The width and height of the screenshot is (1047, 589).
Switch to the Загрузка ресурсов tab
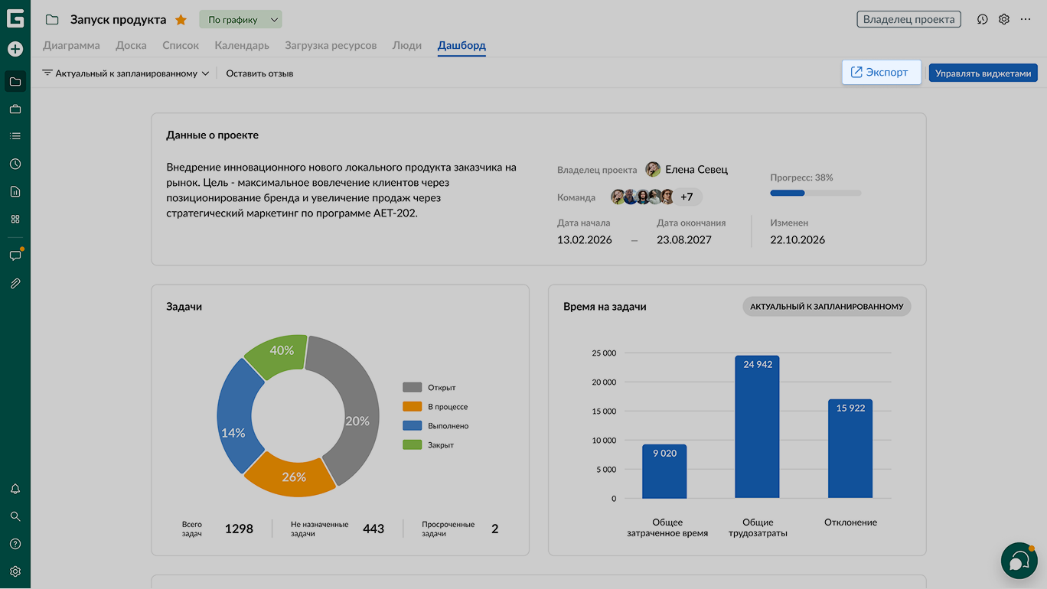click(x=331, y=45)
